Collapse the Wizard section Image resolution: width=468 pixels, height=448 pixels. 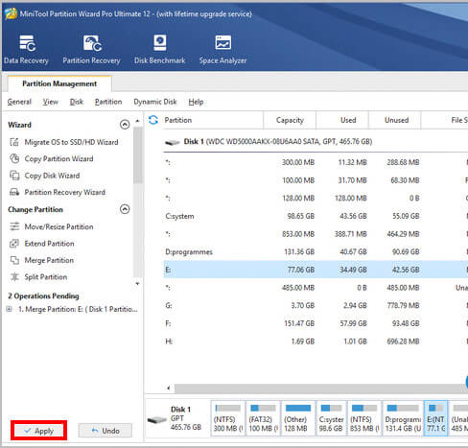tap(125, 125)
